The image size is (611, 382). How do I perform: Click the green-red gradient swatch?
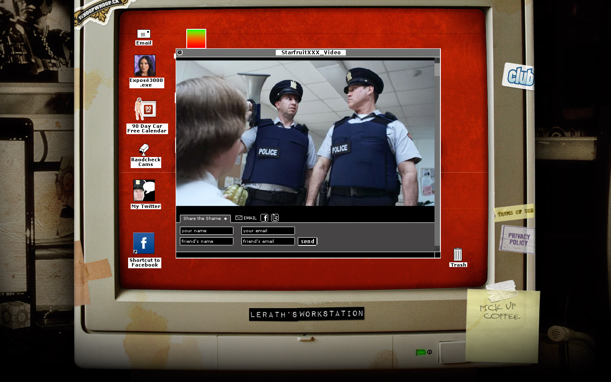pyautogui.click(x=196, y=39)
